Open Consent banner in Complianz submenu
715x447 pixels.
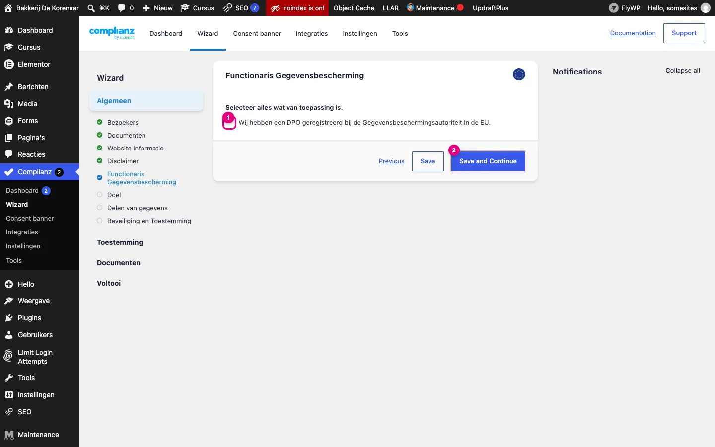30,219
